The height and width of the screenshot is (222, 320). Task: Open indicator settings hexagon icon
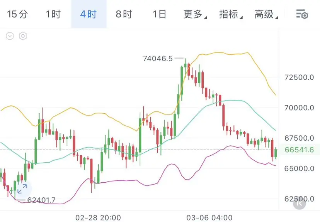[x=23, y=36]
